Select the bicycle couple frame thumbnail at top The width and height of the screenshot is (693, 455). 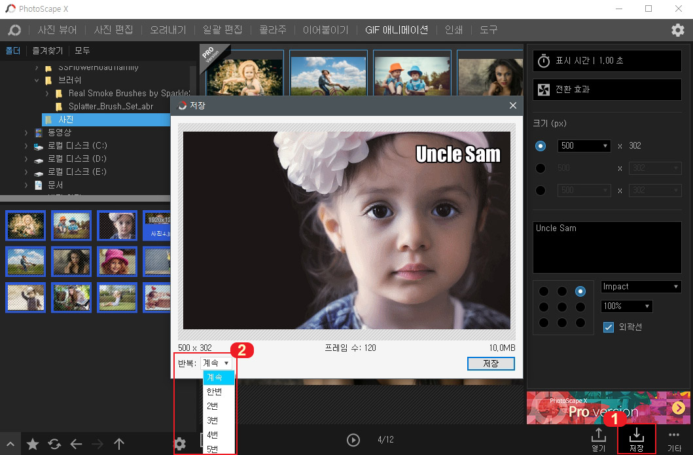click(329, 73)
